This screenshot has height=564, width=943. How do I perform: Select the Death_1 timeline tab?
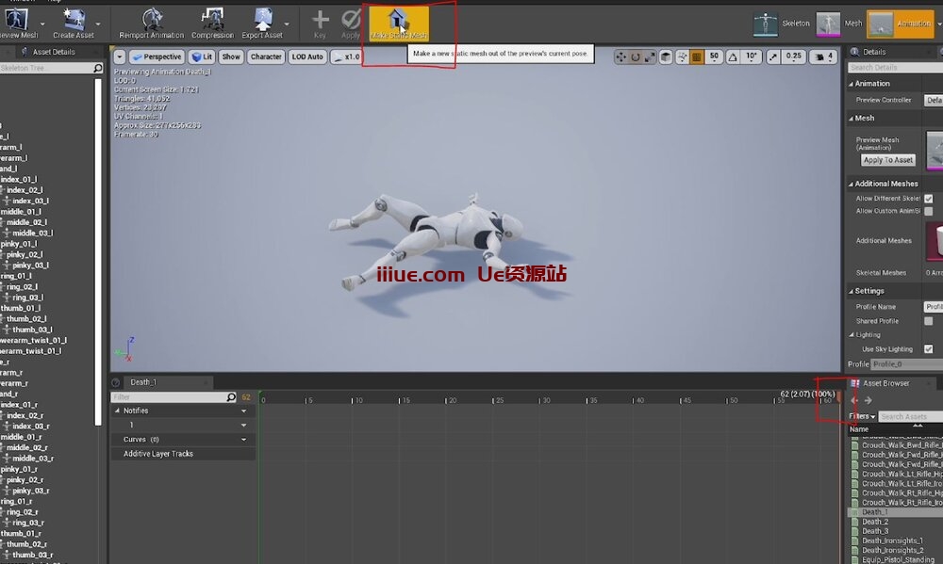(x=143, y=382)
